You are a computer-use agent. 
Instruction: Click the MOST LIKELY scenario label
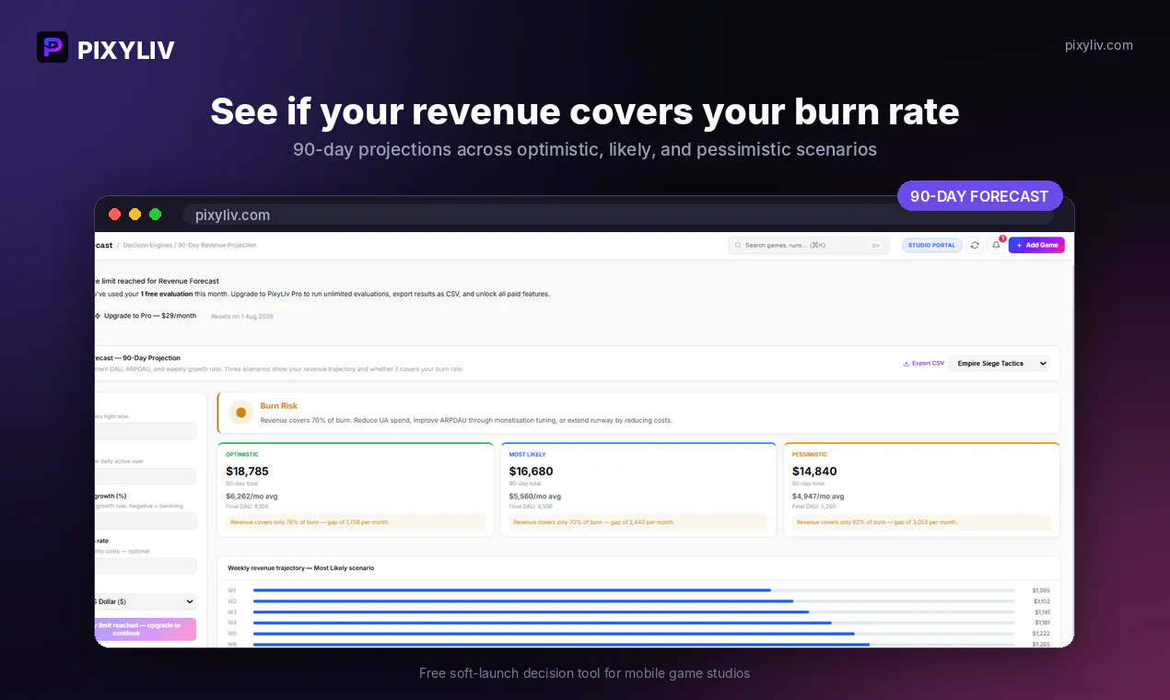[x=527, y=454]
